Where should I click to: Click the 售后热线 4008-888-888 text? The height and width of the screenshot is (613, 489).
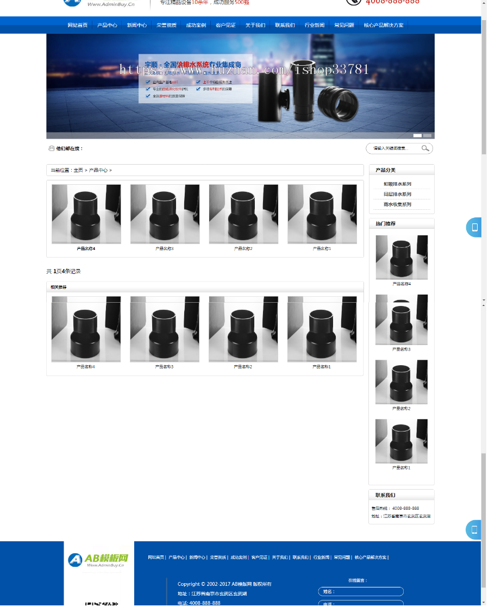point(395,508)
